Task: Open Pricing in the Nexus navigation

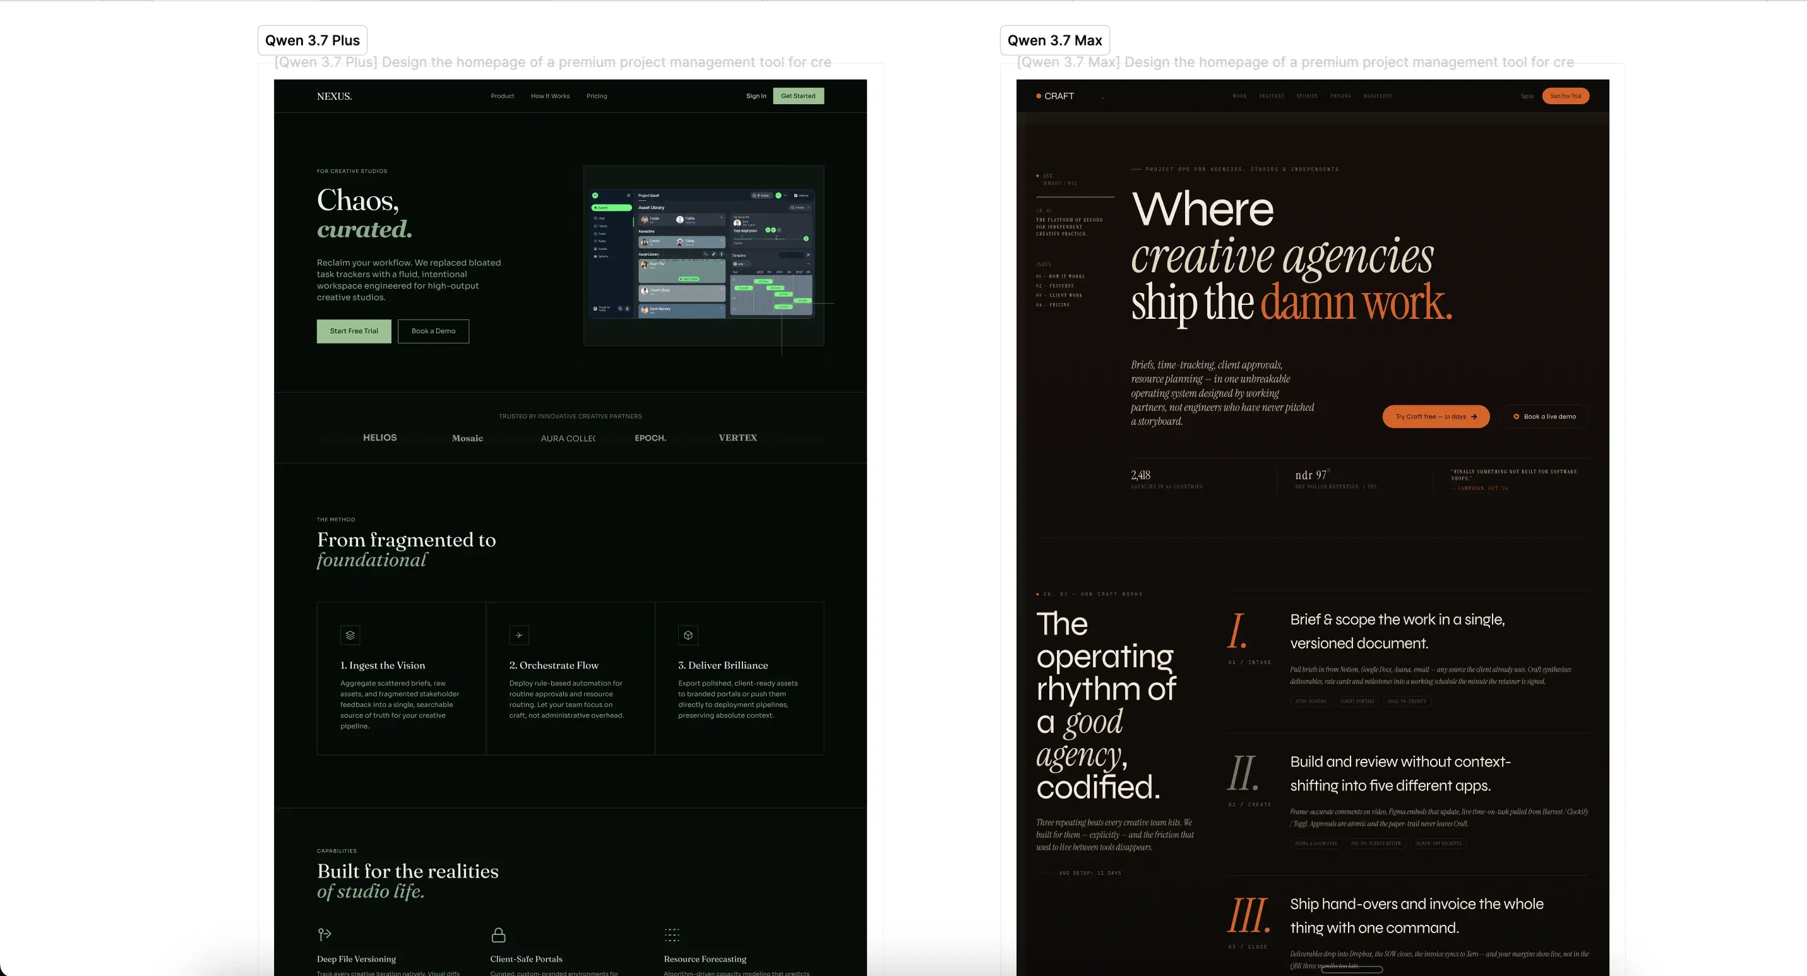Action: [x=597, y=96]
